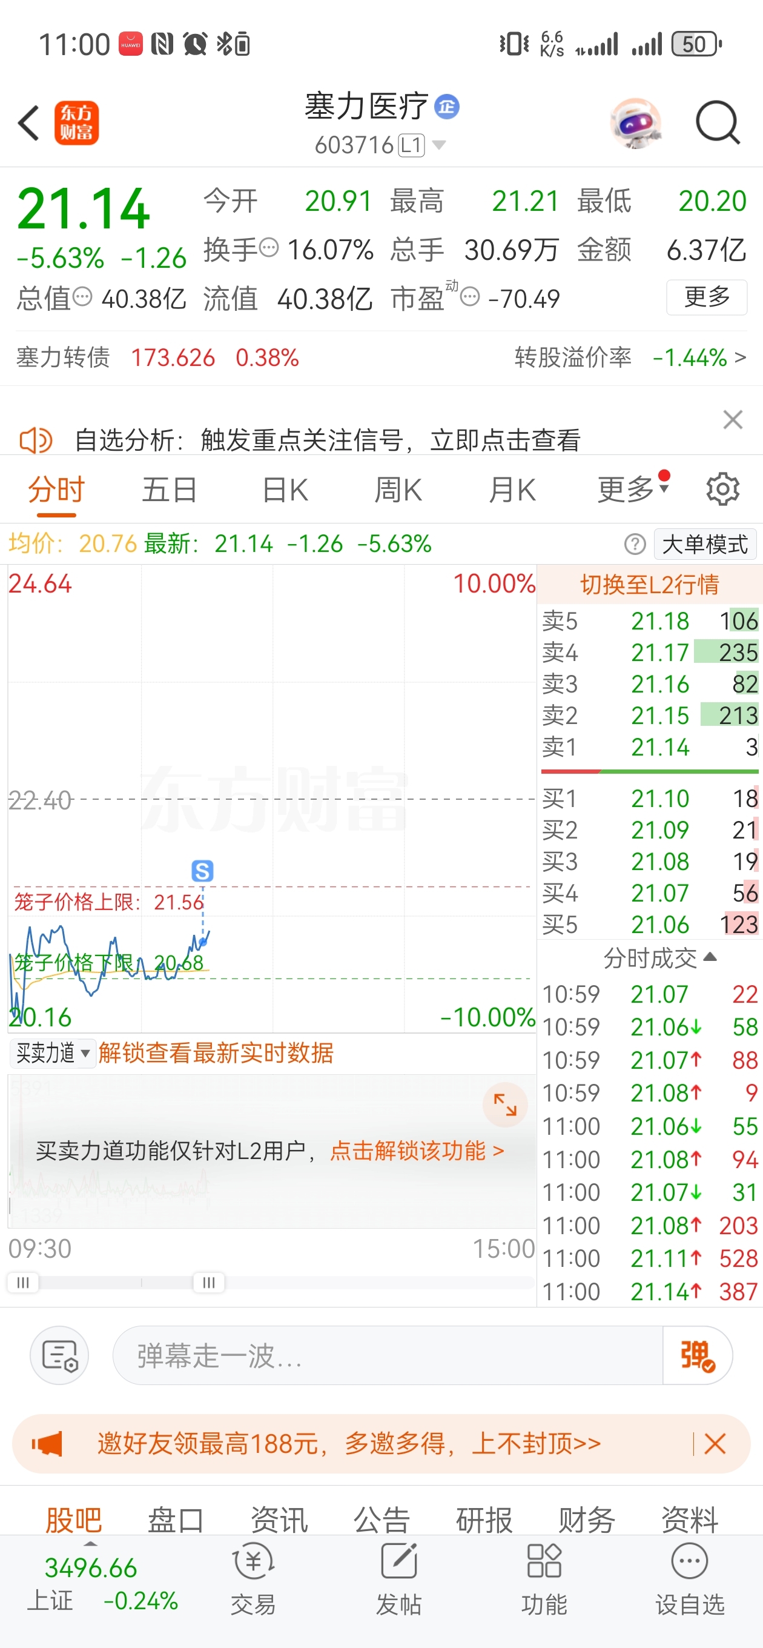Switch to the 周K tab
The image size is (763, 1648).
tap(398, 490)
